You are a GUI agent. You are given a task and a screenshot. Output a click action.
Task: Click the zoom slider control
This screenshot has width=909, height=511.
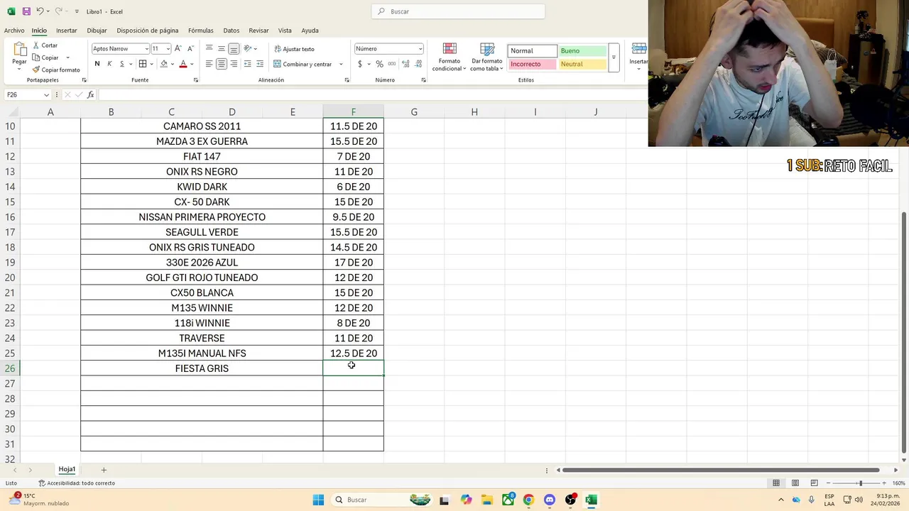(x=860, y=483)
